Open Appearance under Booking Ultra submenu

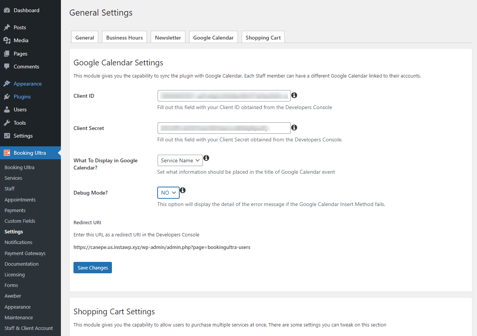[18, 307]
